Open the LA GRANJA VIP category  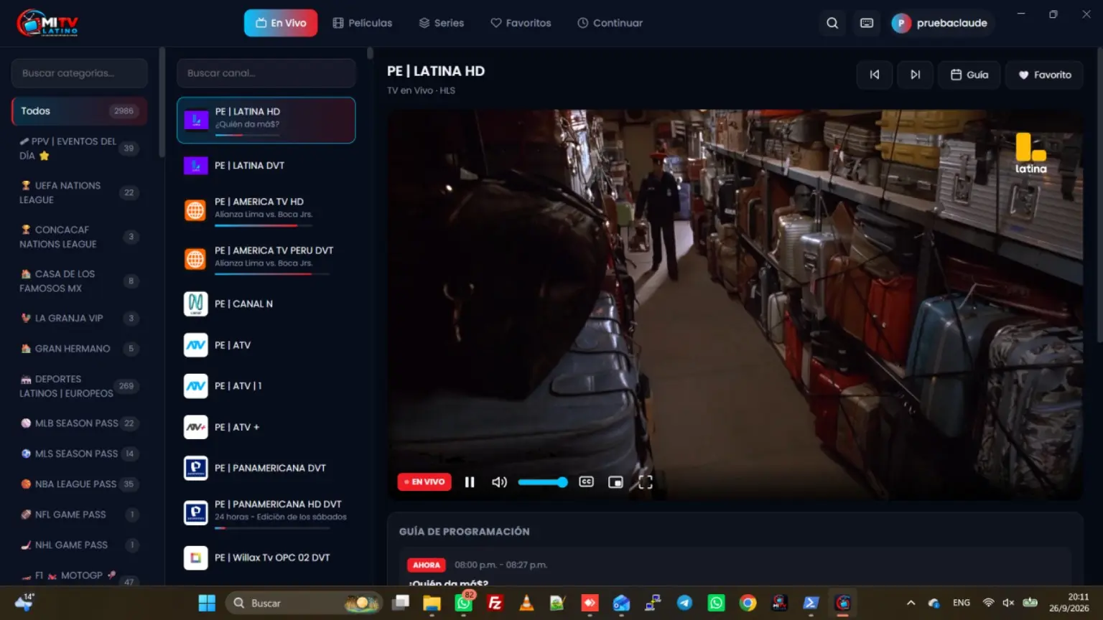(80, 318)
